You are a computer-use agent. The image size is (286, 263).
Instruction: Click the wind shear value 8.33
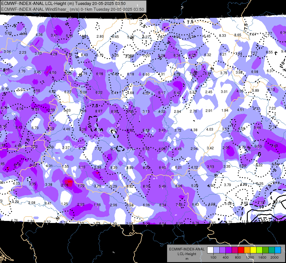tap(223, 36)
